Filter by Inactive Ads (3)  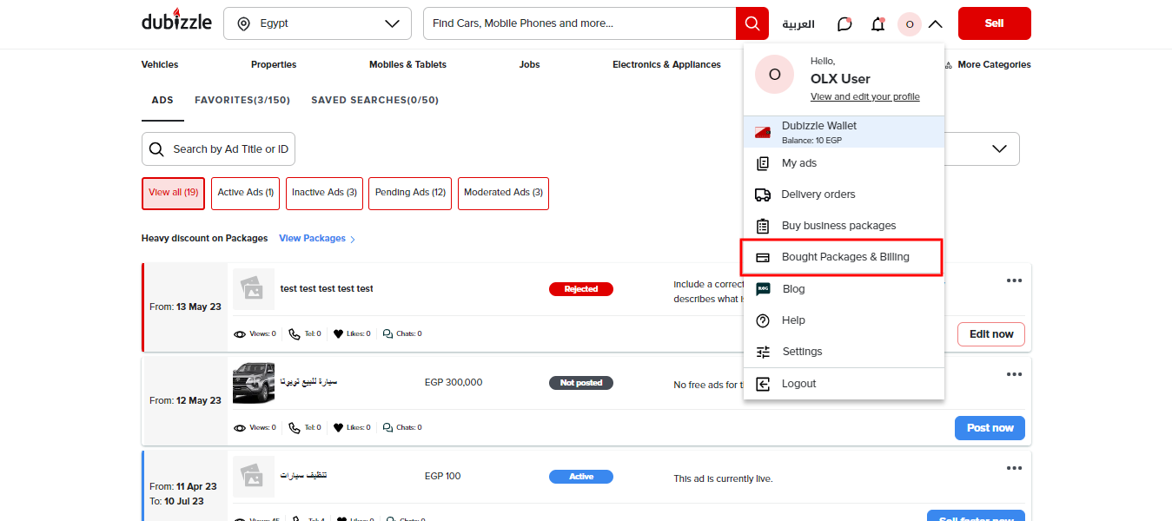[x=324, y=193]
